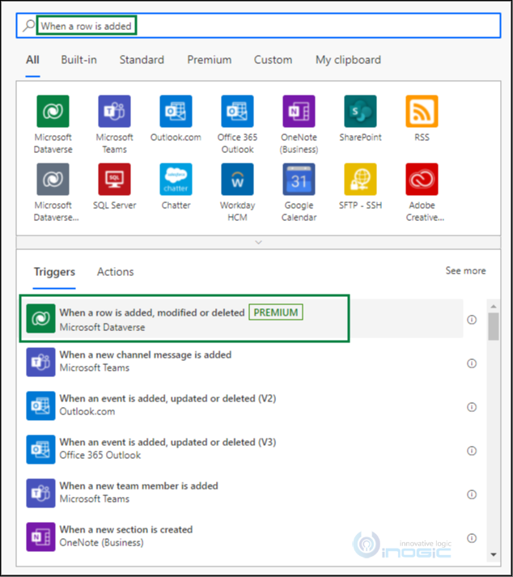The height and width of the screenshot is (577, 513).
Task: Show info for Dataverse row trigger
Action: 472,320
